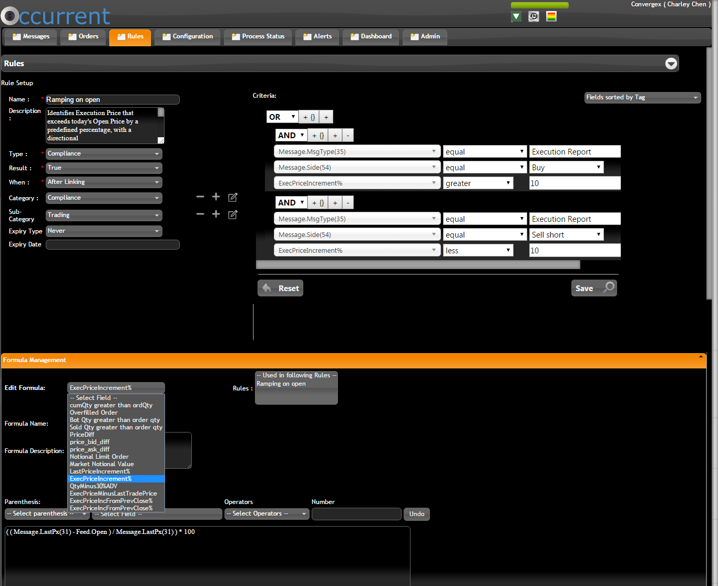Change the 'greater' comparison operator dropdown
This screenshot has height=586, width=718.
coord(478,183)
